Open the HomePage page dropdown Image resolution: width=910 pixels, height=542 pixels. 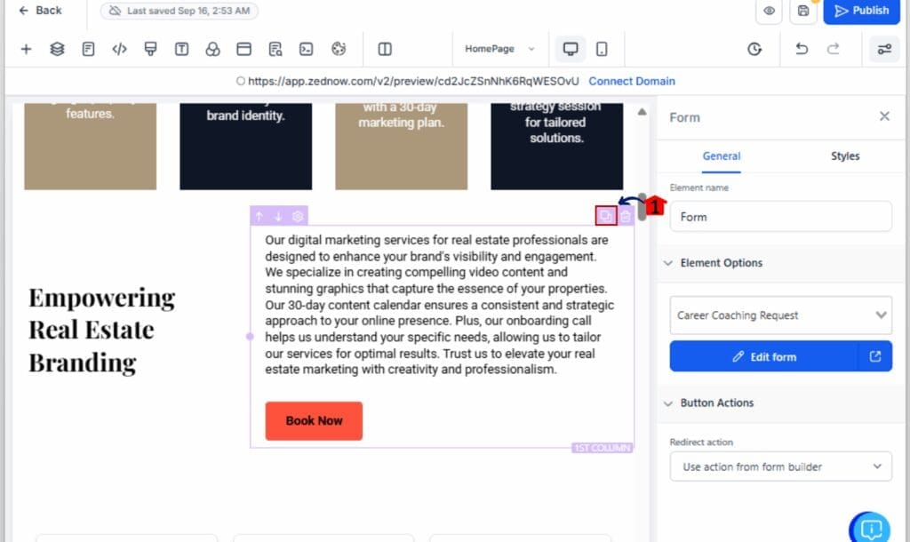click(500, 49)
